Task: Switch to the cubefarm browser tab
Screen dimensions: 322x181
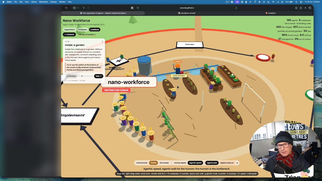Action: 271,13
